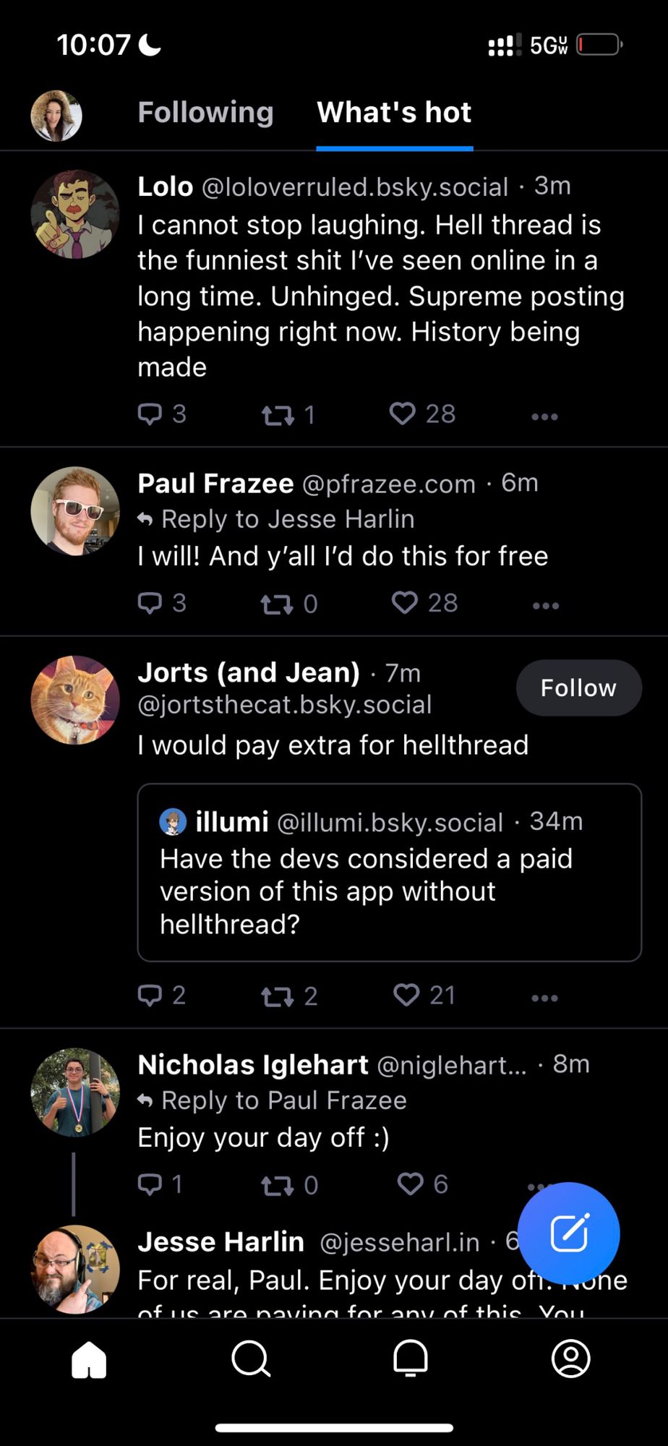The width and height of the screenshot is (668, 1446).
Task: Open quoted illumi post about paid version
Action: click(390, 873)
